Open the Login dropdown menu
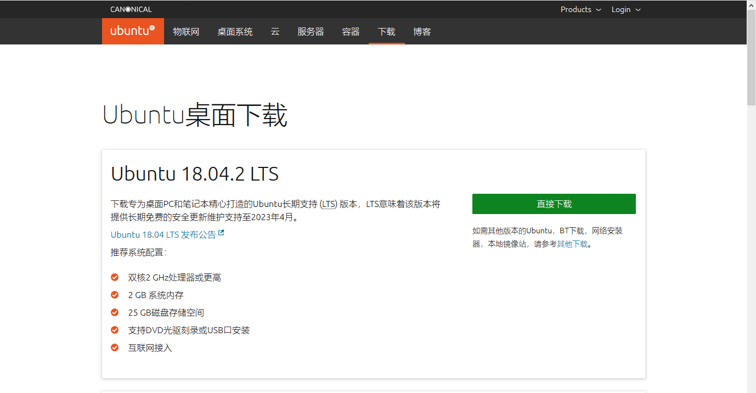 click(626, 9)
